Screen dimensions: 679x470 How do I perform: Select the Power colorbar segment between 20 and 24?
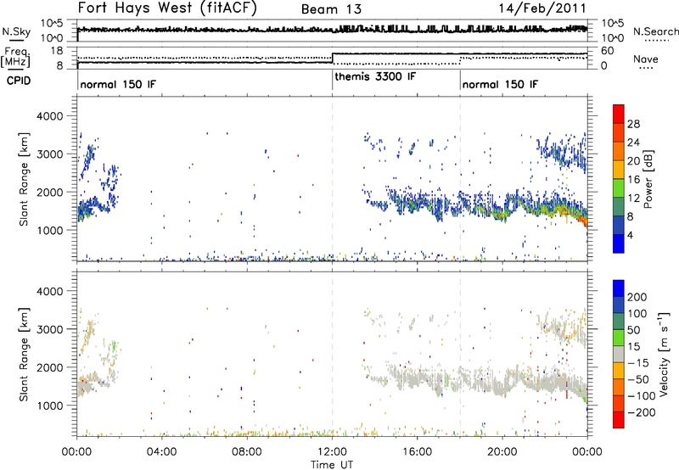[x=619, y=152]
